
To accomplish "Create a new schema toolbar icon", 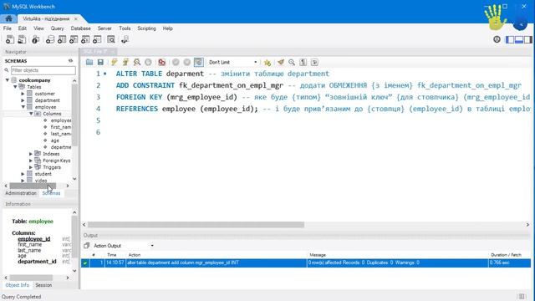I will tap(50, 39).
